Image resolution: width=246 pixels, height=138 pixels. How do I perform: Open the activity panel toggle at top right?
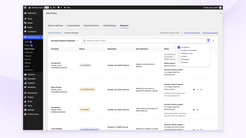(x=221, y=13)
